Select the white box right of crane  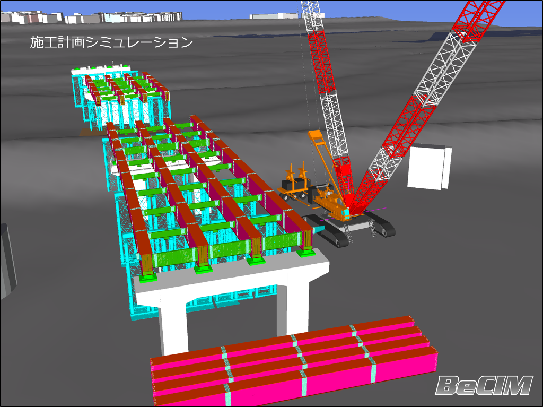click(428, 166)
